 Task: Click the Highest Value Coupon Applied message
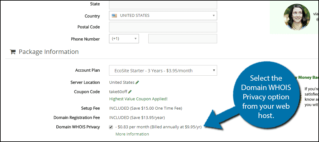click(x=138, y=99)
